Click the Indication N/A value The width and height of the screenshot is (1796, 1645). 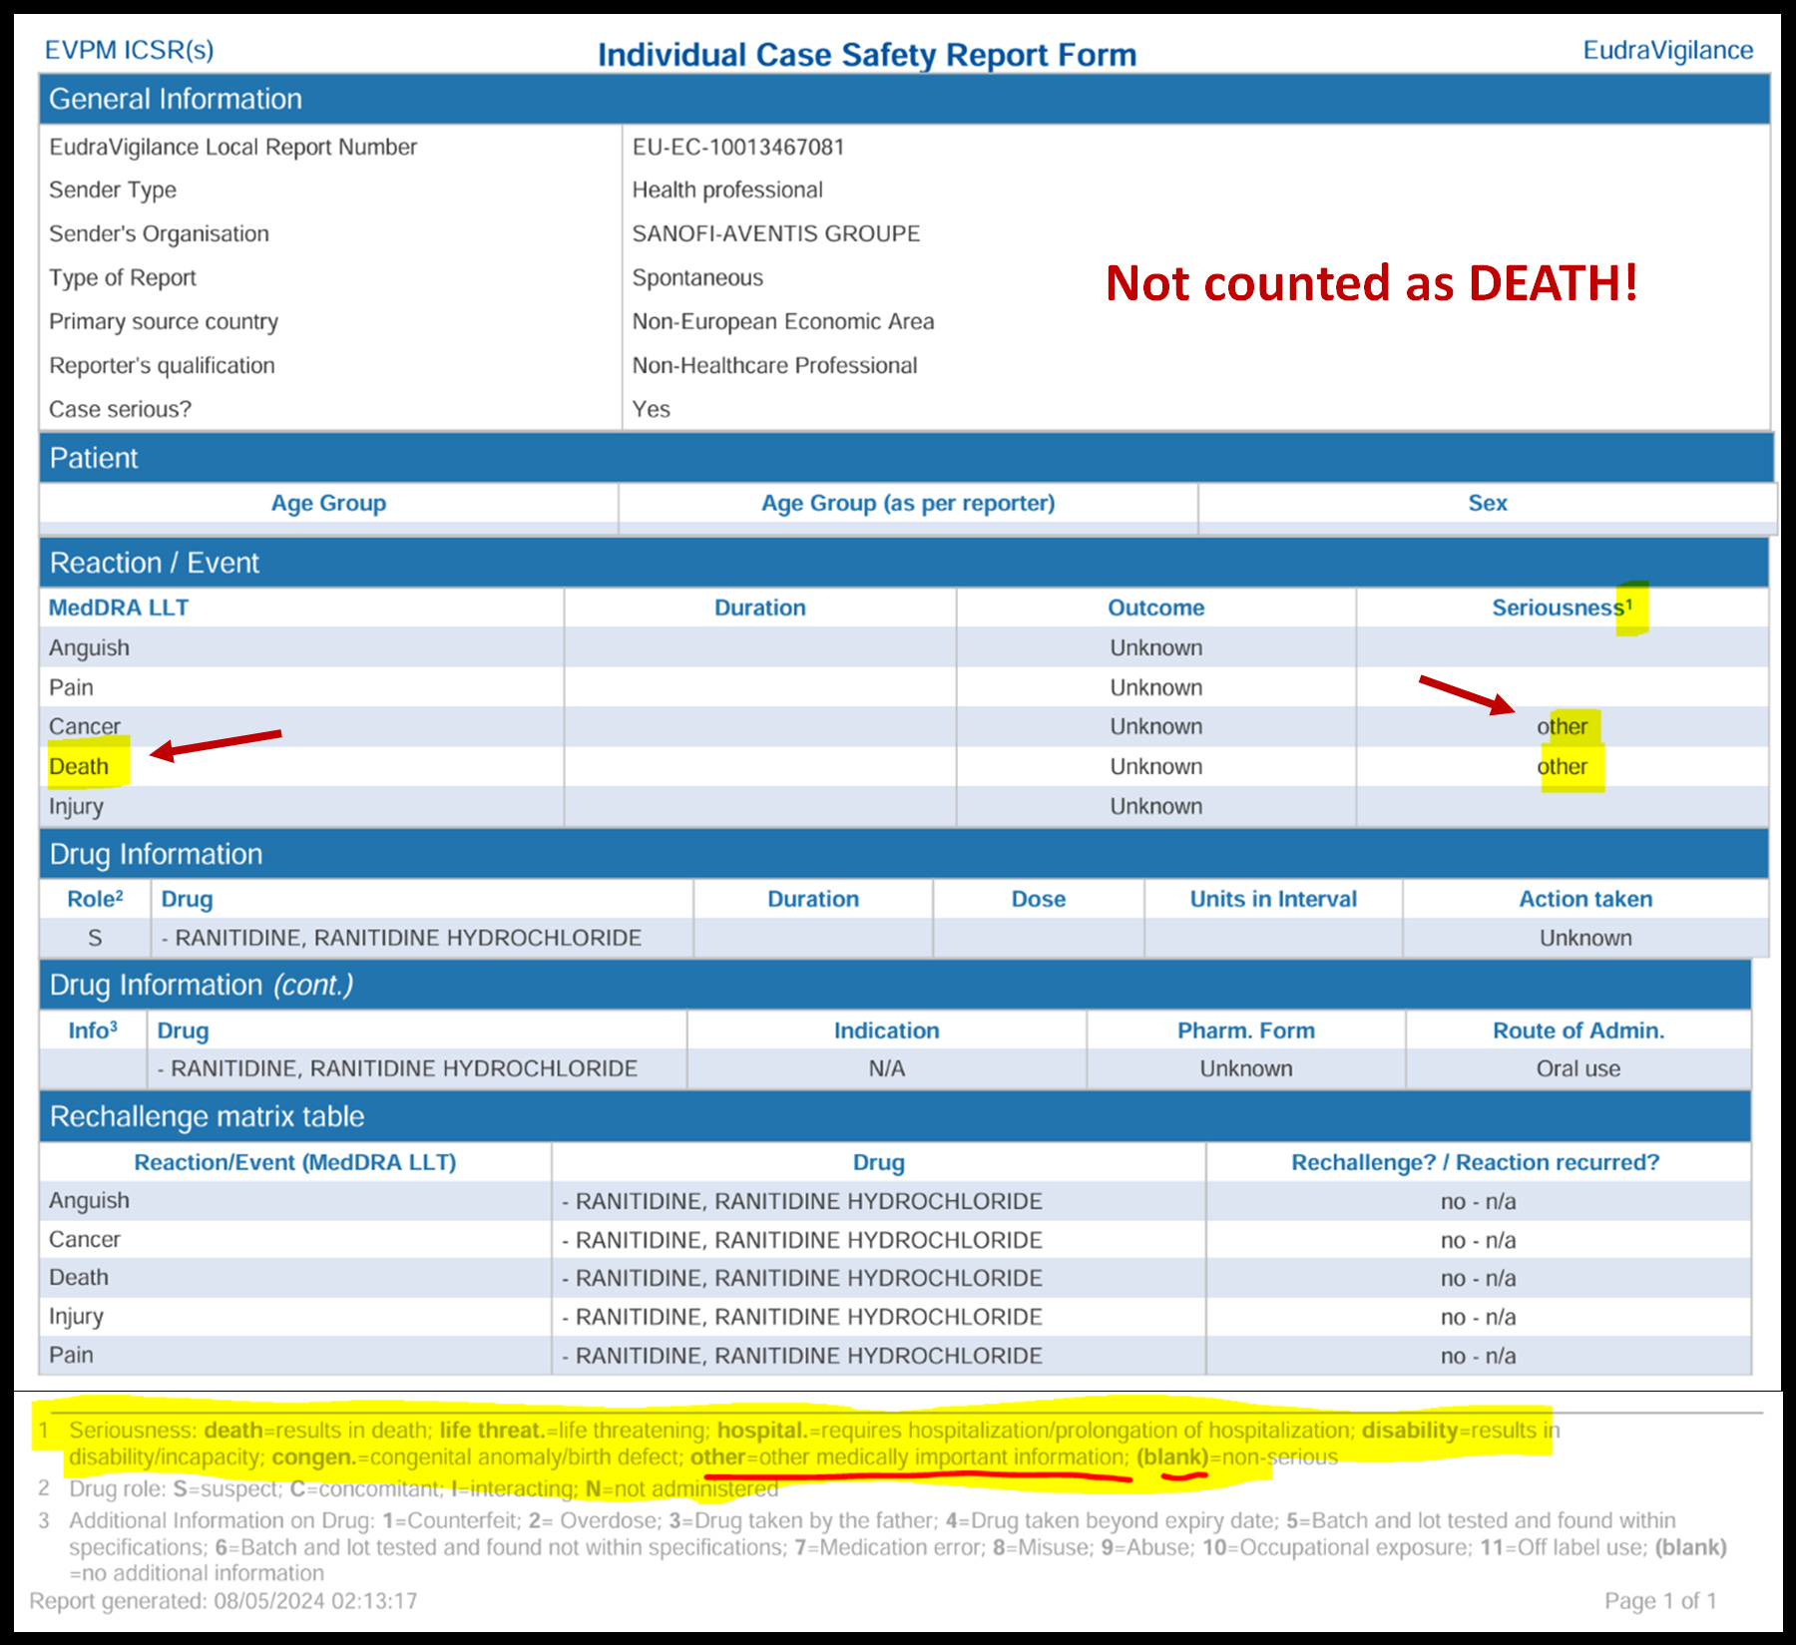click(886, 1069)
